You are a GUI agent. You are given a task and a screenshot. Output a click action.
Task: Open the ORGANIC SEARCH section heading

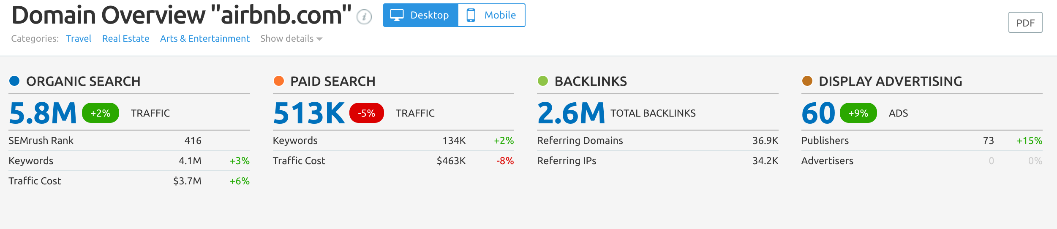click(x=83, y=81)
